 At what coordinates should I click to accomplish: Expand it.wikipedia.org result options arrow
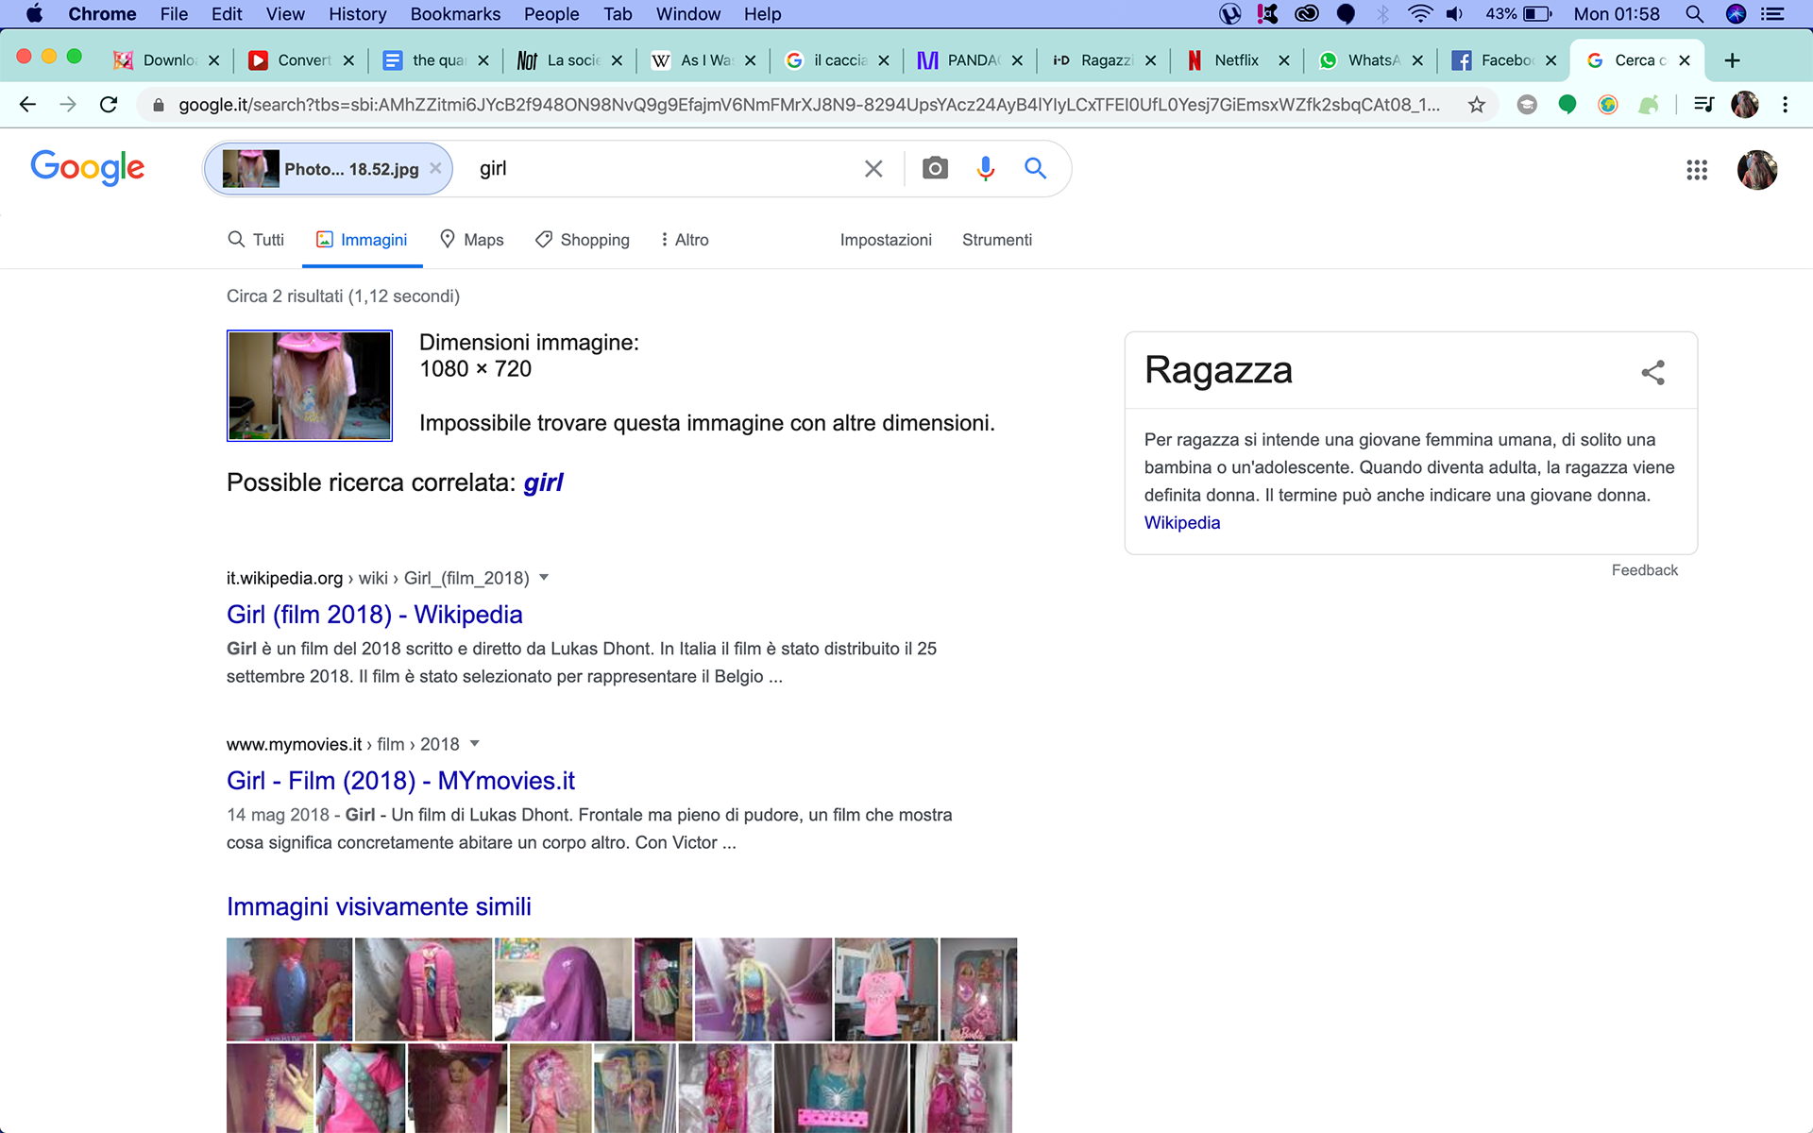(544, 578)
